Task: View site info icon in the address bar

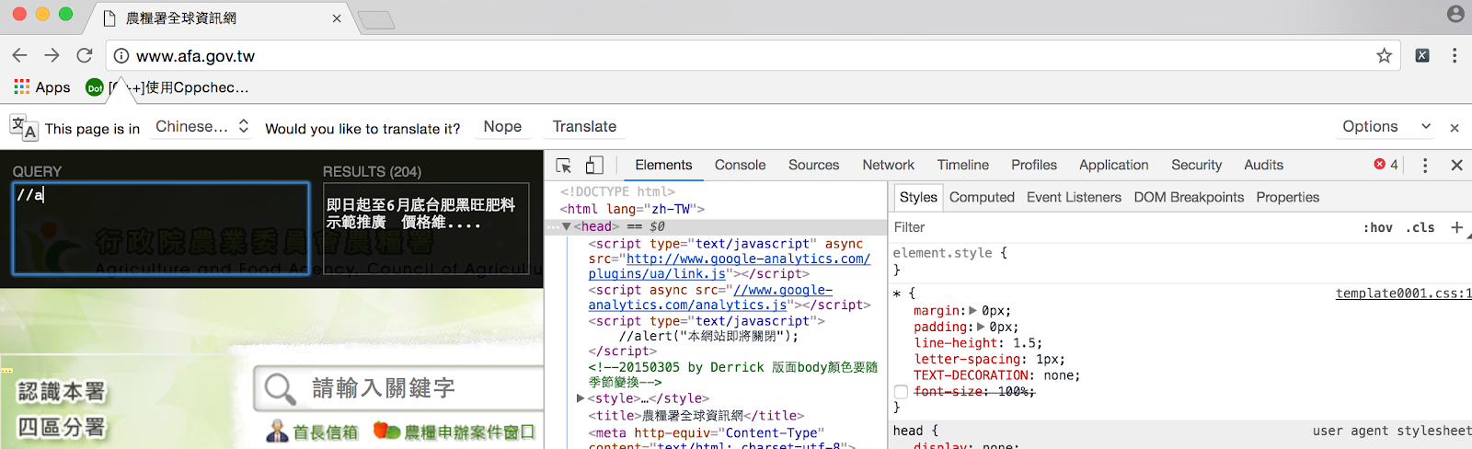Action: tap(121, 56)
